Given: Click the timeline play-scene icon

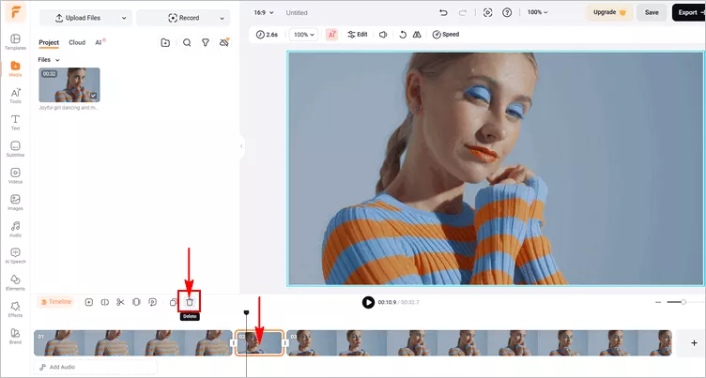Looking at the screenshot, I should [x=88, y=302].
